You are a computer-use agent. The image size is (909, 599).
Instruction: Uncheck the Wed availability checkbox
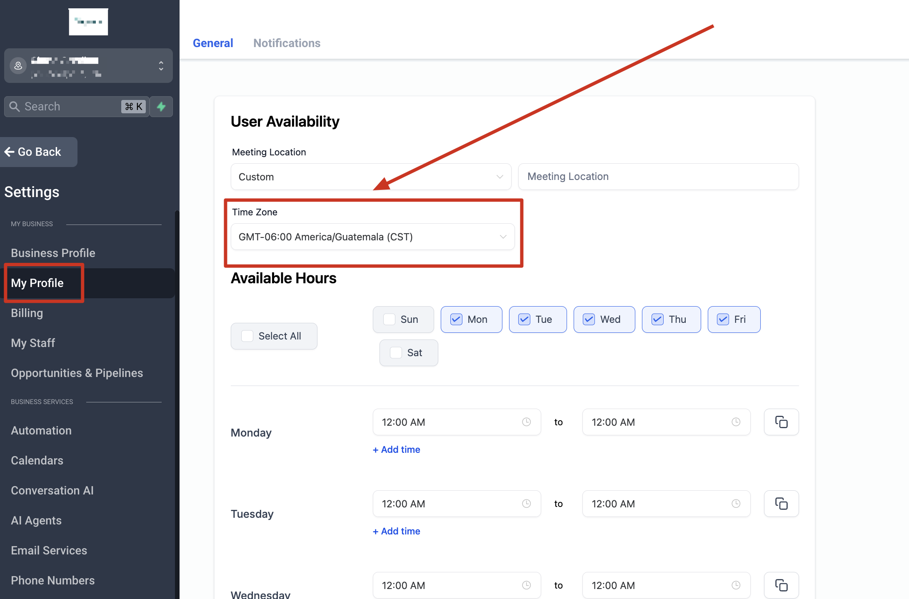[x=589, y=319]
